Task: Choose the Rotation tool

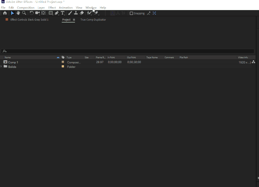Action: (x=31, y=13)
